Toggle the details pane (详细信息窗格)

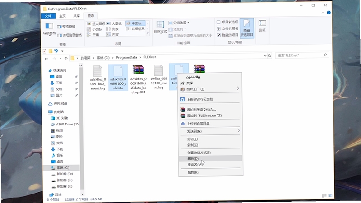(69, 35)
